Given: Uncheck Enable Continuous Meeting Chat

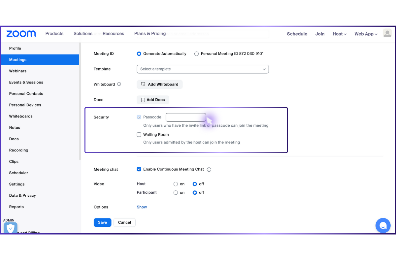Looking at the screenshot, I should (139, 169).
